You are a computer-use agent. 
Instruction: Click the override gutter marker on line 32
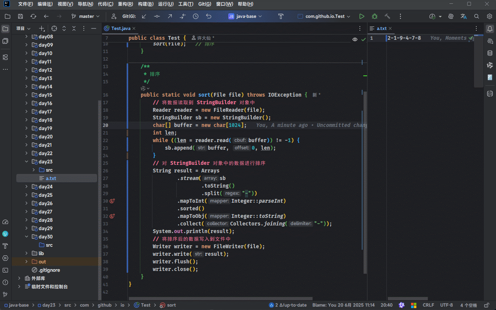pyautogui.click(x=112, y=216)
